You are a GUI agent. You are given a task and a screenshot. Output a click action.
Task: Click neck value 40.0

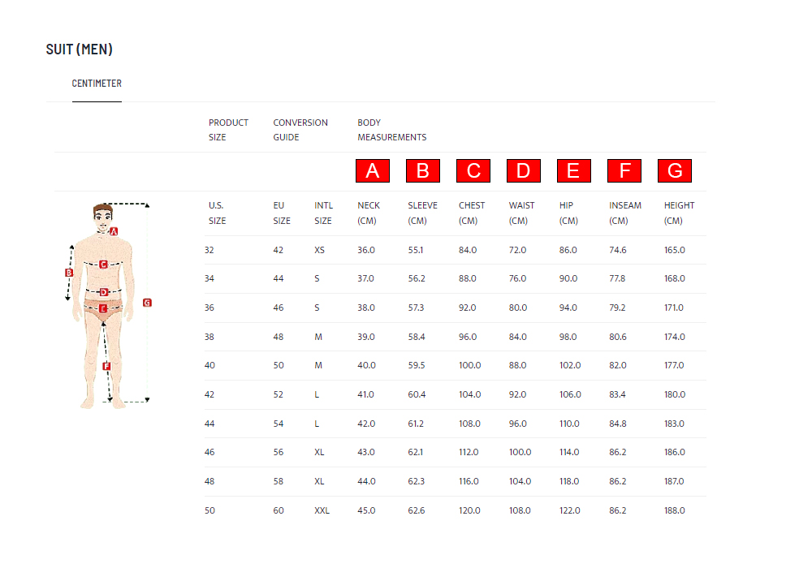point(367,365)
